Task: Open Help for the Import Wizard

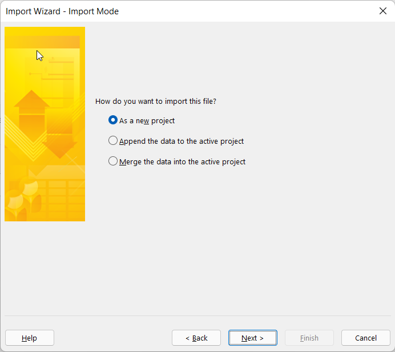Action: click(30, 338)
